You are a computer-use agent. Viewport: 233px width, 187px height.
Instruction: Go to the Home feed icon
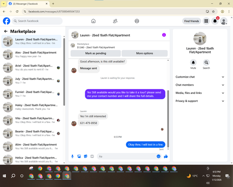[x=93, y=21]
